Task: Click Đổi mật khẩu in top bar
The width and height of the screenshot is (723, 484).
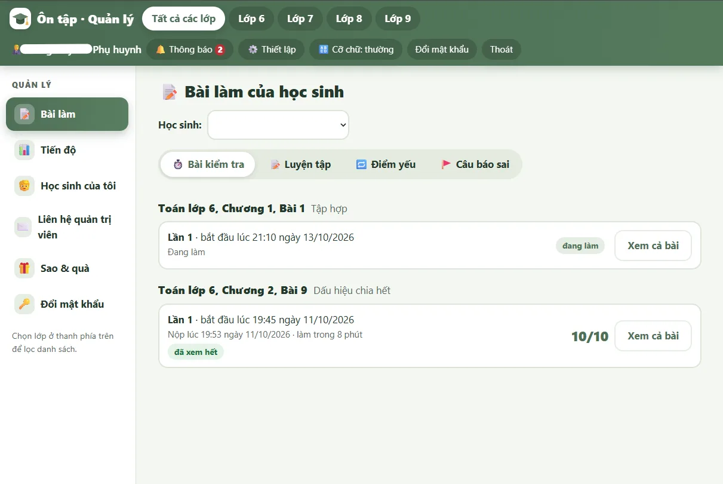Action: point(442,50)
